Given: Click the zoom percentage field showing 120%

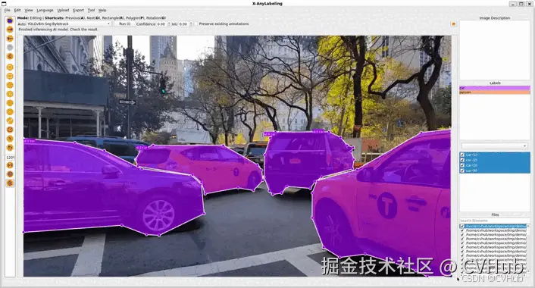Looking at the screenshot, I should click(x=10, y=158).
